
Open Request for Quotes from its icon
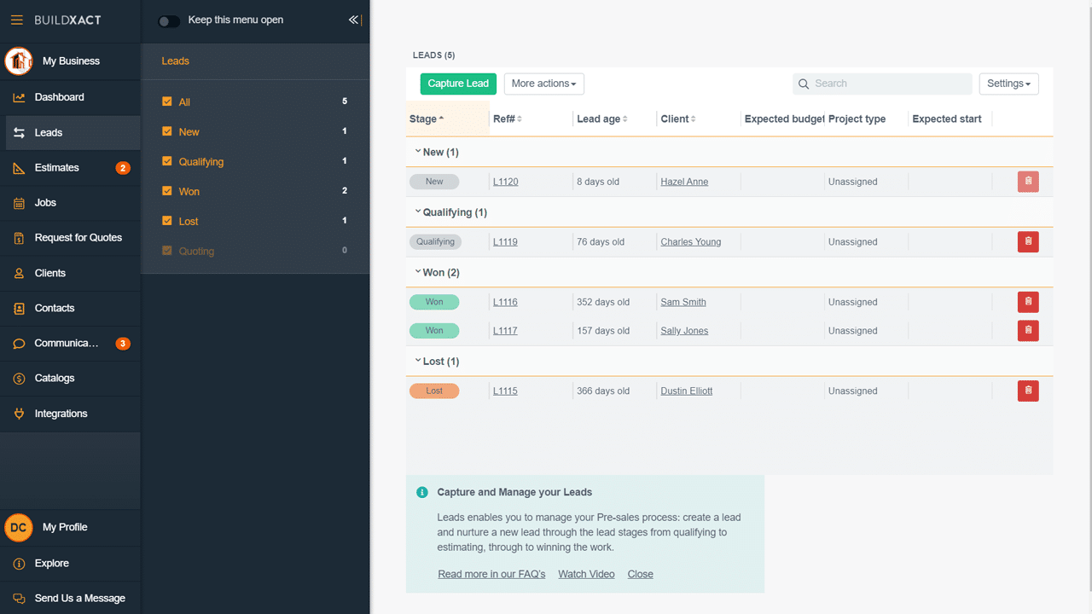click(19, 237)
